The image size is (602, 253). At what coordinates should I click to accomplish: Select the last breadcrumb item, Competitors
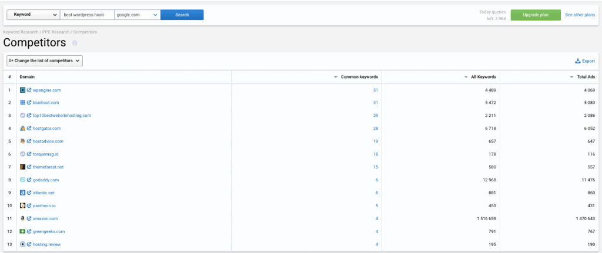coord(85,32)
